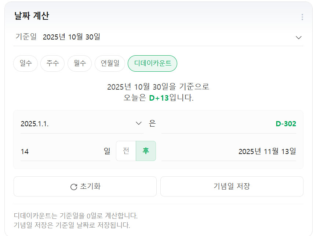Select the 디데이카운트 tab
The width and height of the screenshot is (313, 236).
(152, 63)
